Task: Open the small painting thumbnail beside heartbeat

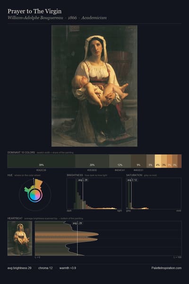Action: click(x=20, y=239)
